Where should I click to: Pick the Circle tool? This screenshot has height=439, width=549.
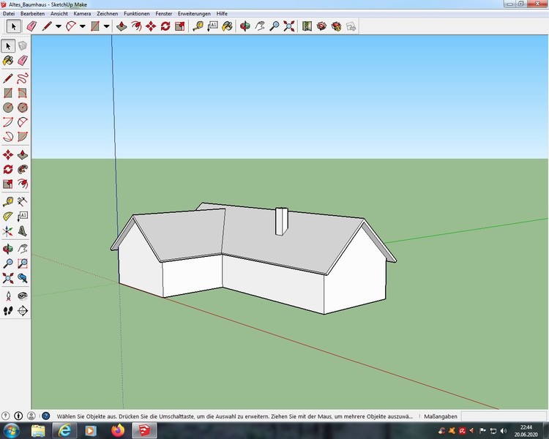(8, 108)
